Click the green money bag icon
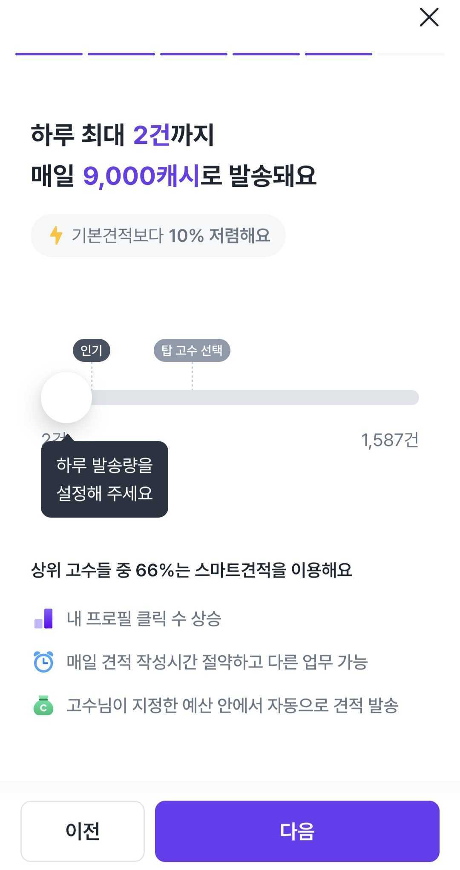This screenshot has width=460, height=870. tap(43, 705)
